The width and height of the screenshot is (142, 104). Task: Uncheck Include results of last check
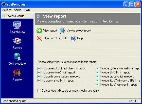click(x=39, y=68)
